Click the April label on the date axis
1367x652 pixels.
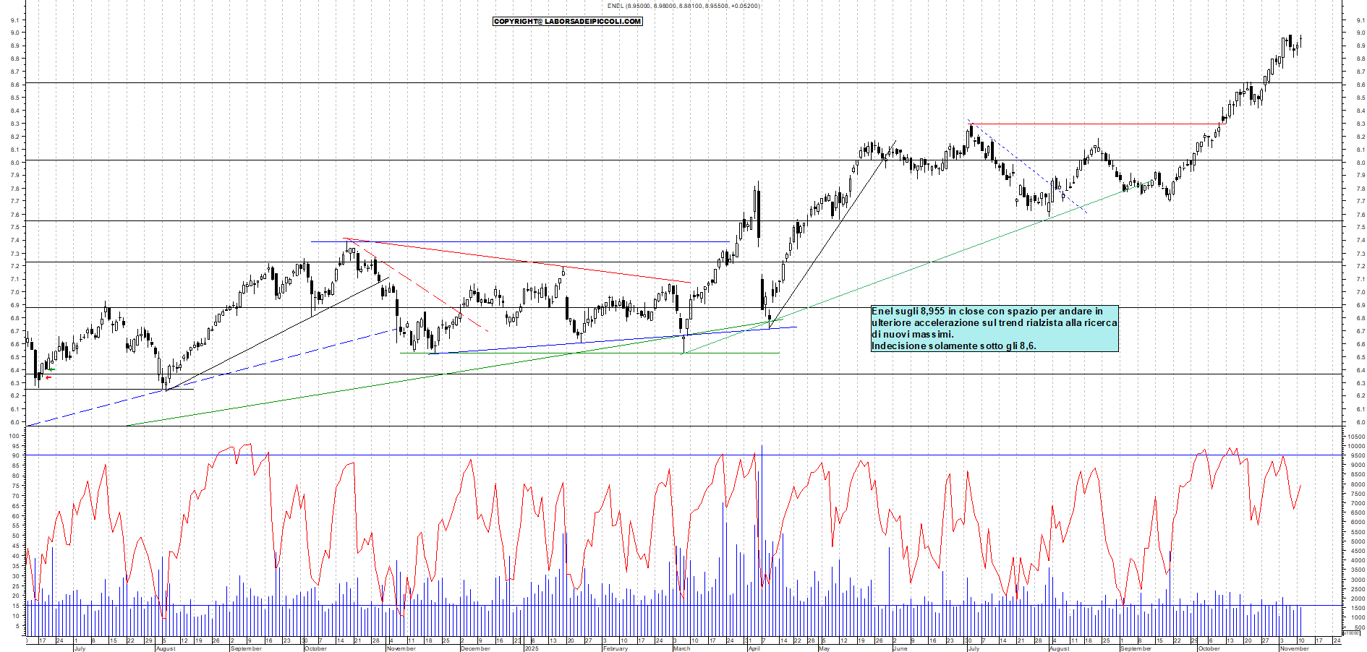[756, 648]
